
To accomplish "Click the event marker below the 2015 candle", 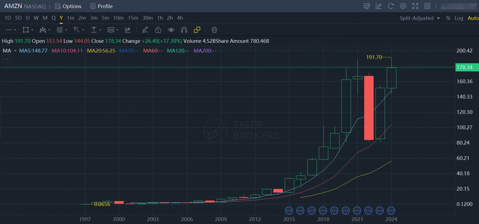I will pyautogui.click(x=289, y=211).
